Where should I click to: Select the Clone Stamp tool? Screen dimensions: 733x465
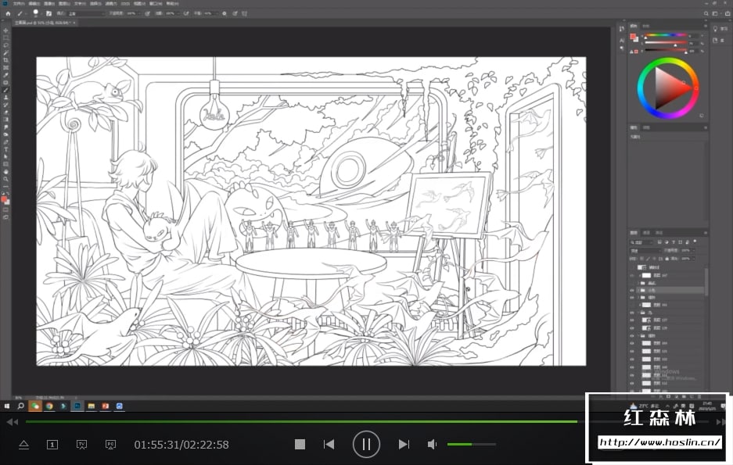(x=5, y=97)
